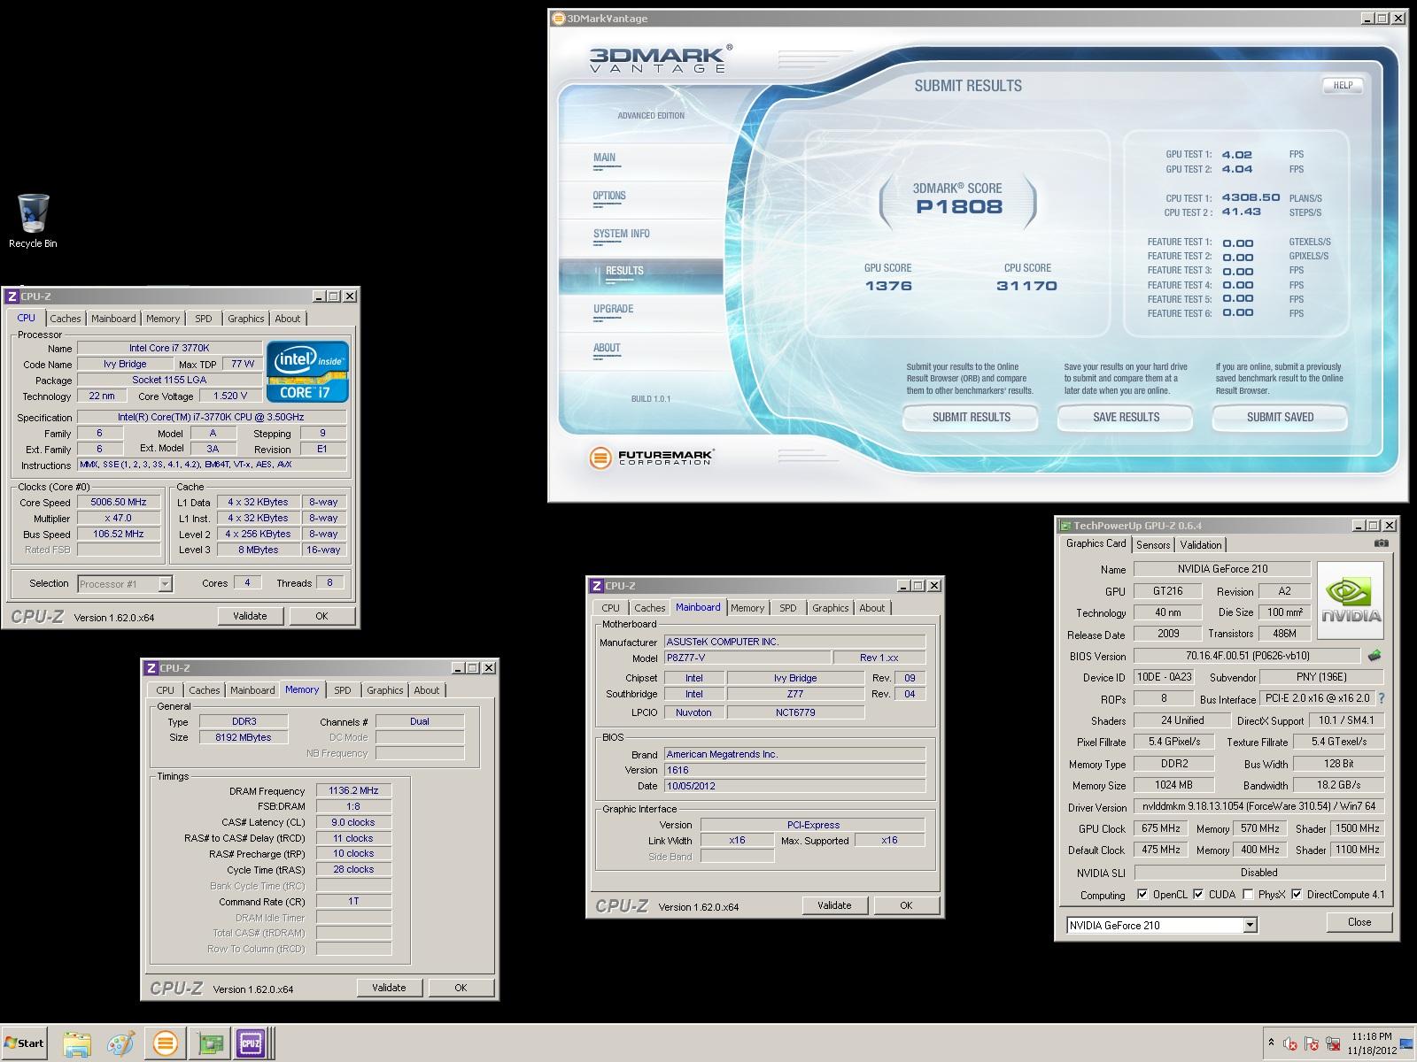Open the Action Center flag tray icon
The height and width of the screenshot is (1062, 1417).
point(1312,1043)
